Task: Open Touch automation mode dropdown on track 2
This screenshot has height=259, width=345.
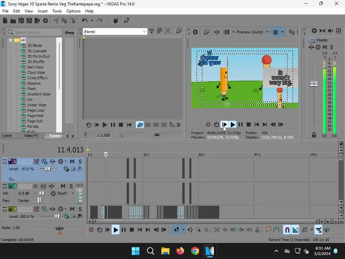Action: coord(73,193)
